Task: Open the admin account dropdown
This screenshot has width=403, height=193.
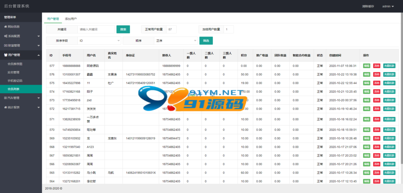Action: pyautogui.click(x=388, y=6)
